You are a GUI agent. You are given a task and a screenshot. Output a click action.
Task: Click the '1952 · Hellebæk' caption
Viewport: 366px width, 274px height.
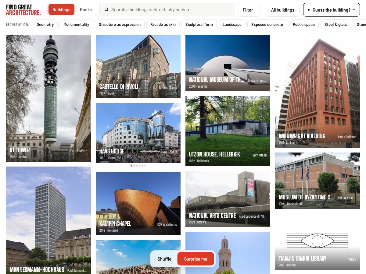(199, 161)
